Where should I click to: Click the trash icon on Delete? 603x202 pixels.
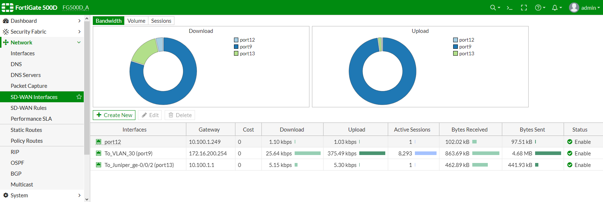(171, 115)
